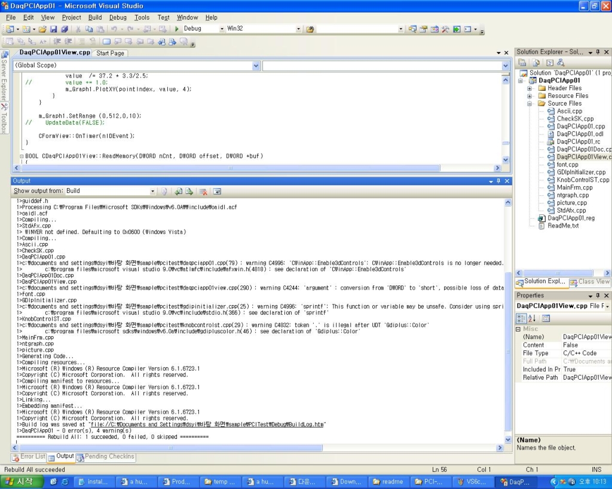
Task: Pin the Output window with auto-hide pushpin
Action: (x=498, y=181)
